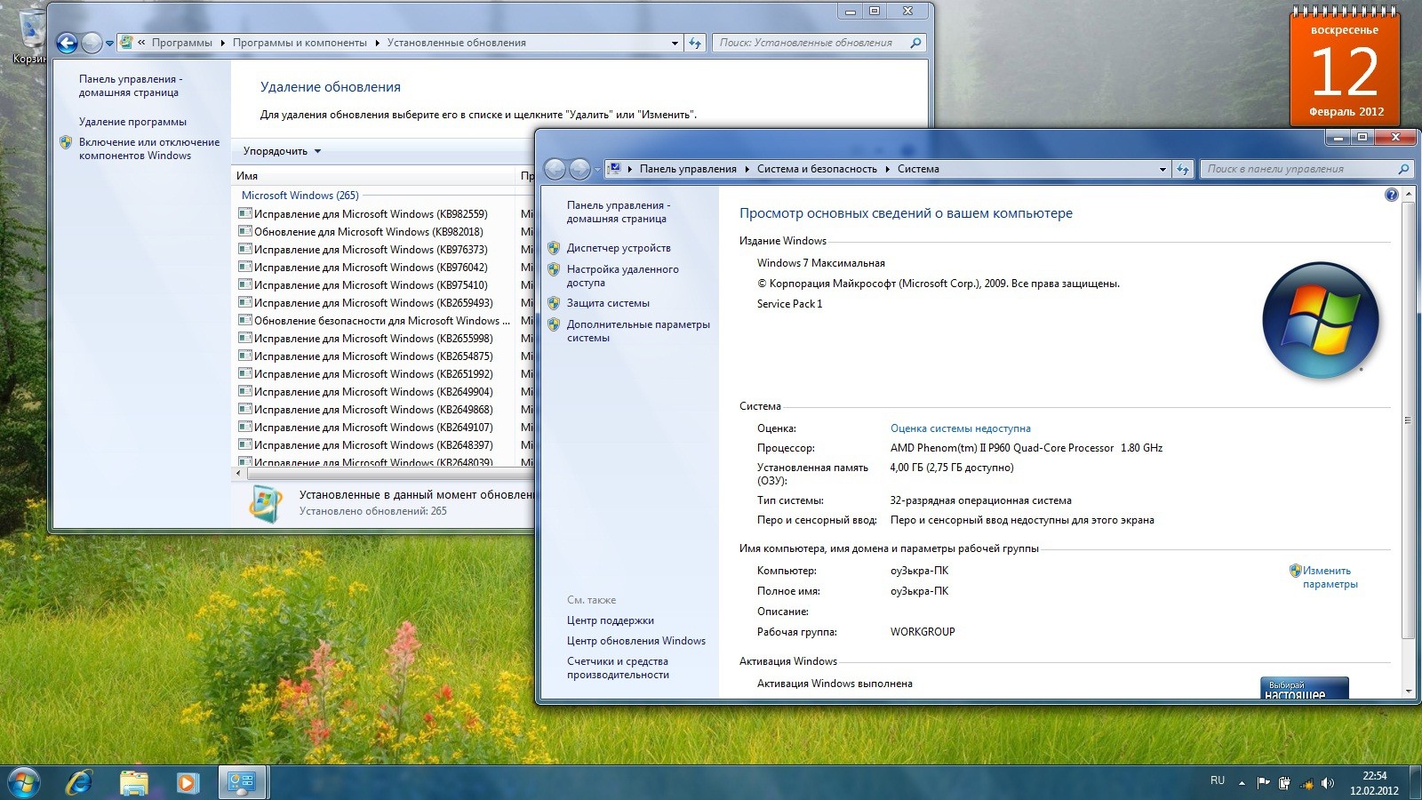Expand address history dropdown in System window
This screenshot has height=800, width=1422.
pyautogui.click(x=1162, y=169)
